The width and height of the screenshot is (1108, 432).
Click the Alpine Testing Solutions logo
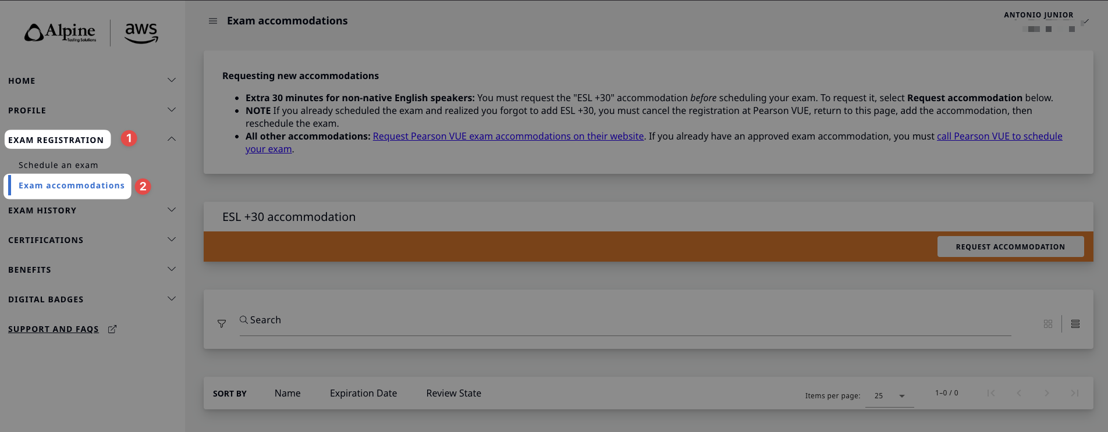(x=60, y=33)
